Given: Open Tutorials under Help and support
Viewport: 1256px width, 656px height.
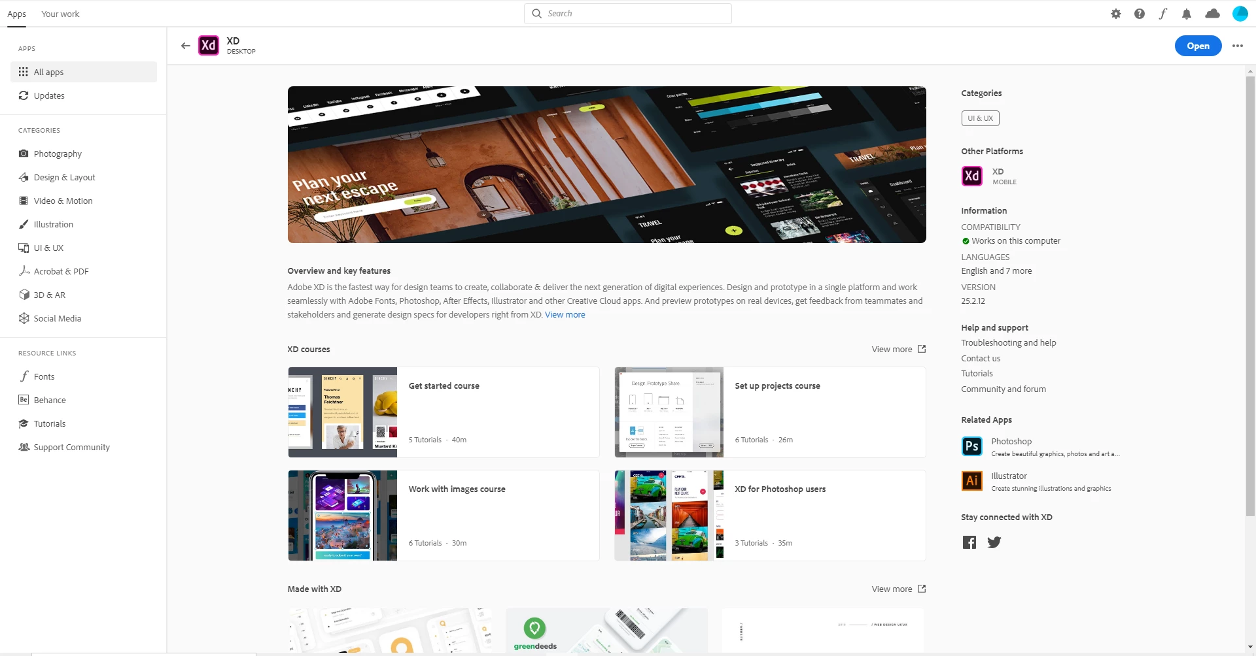Looking at the screenshot, I should pos(977,374).
